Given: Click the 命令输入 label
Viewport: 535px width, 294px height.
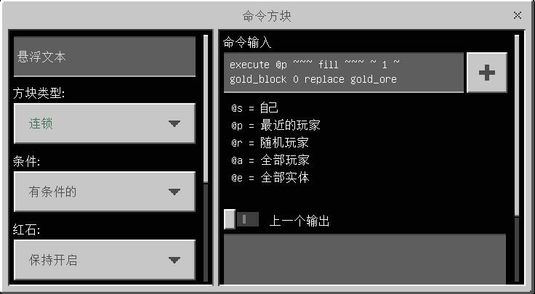Looking at the screenshot, I should click(247, 43).
